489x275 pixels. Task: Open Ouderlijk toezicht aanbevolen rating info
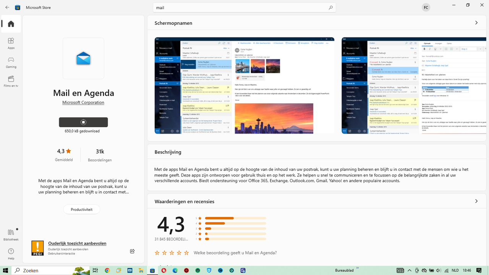[x=77, y=243]
